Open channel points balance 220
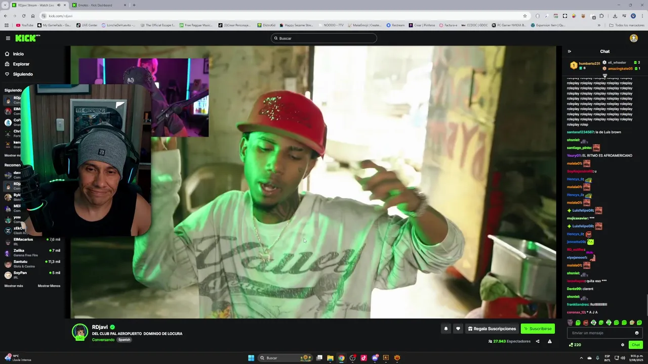 tap(575, 345)
